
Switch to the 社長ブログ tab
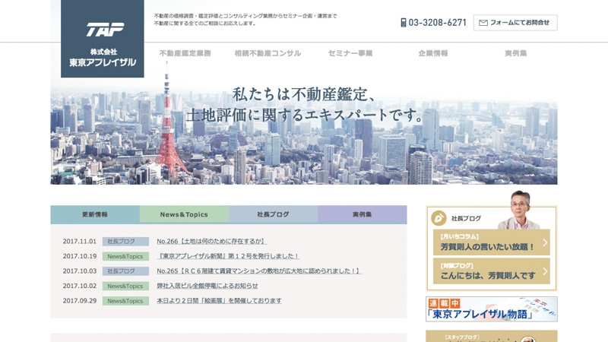274,214
